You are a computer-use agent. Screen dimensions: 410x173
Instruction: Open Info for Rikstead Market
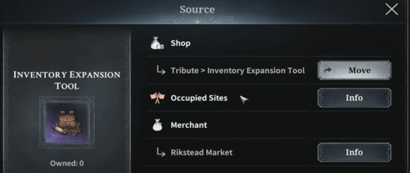click(x=354, y=152)
